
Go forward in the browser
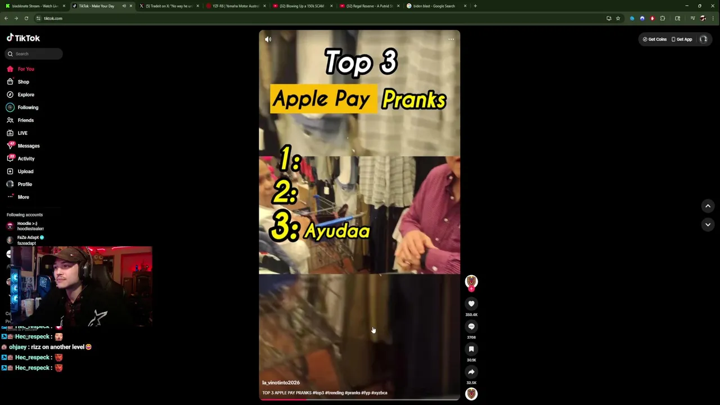[16, 19]
